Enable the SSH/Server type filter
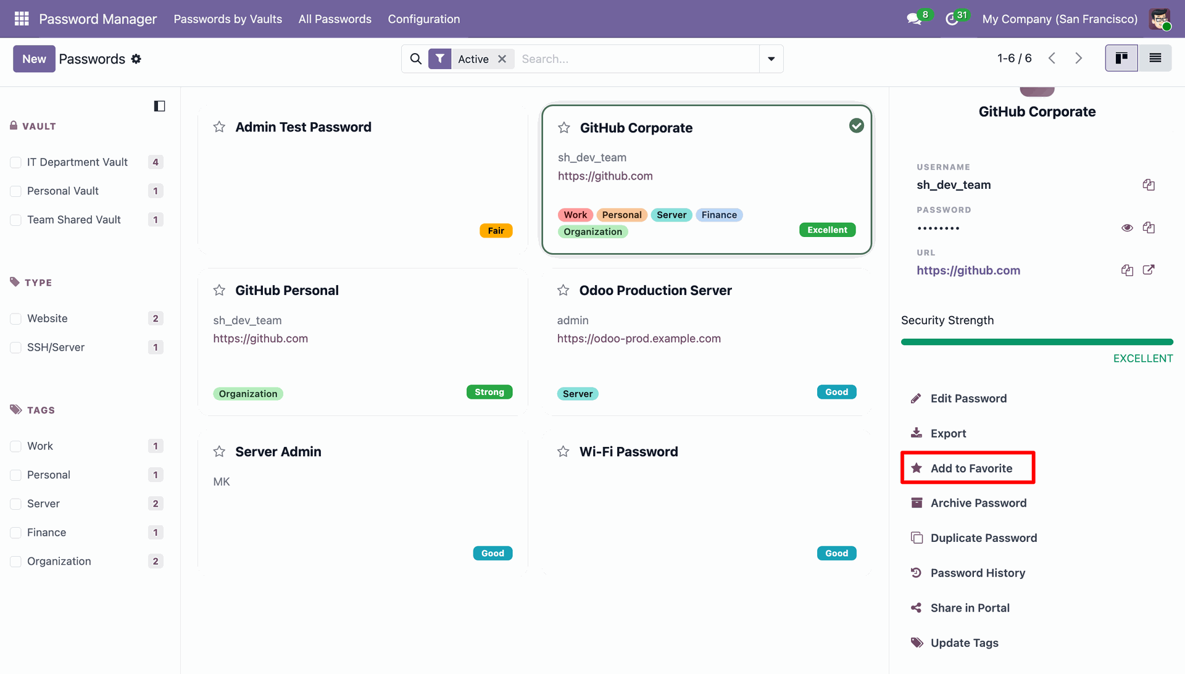1185x674 pixels. point(16,347)
